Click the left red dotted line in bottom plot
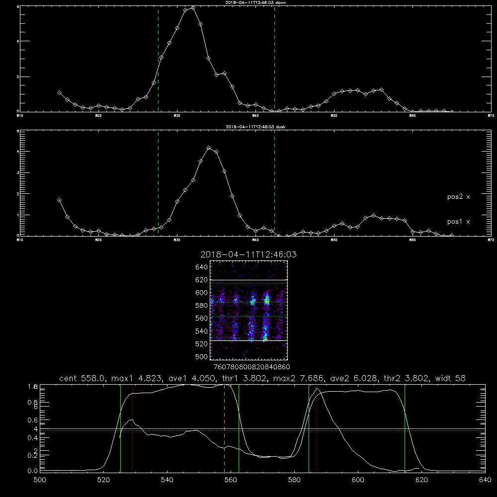 (x=133, y=428)
